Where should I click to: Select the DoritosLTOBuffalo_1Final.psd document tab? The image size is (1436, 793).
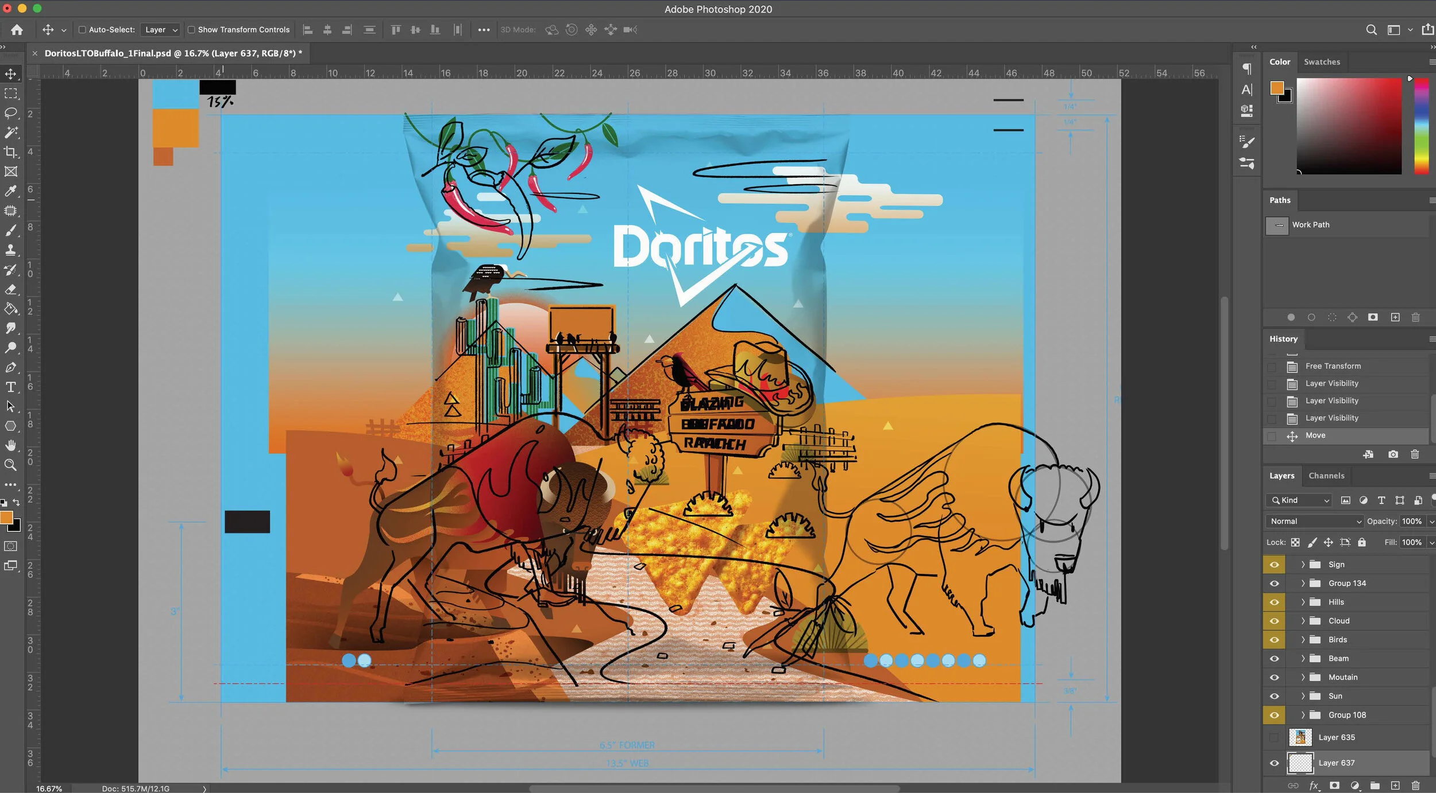pyautogui.click(x=173, y=53)
